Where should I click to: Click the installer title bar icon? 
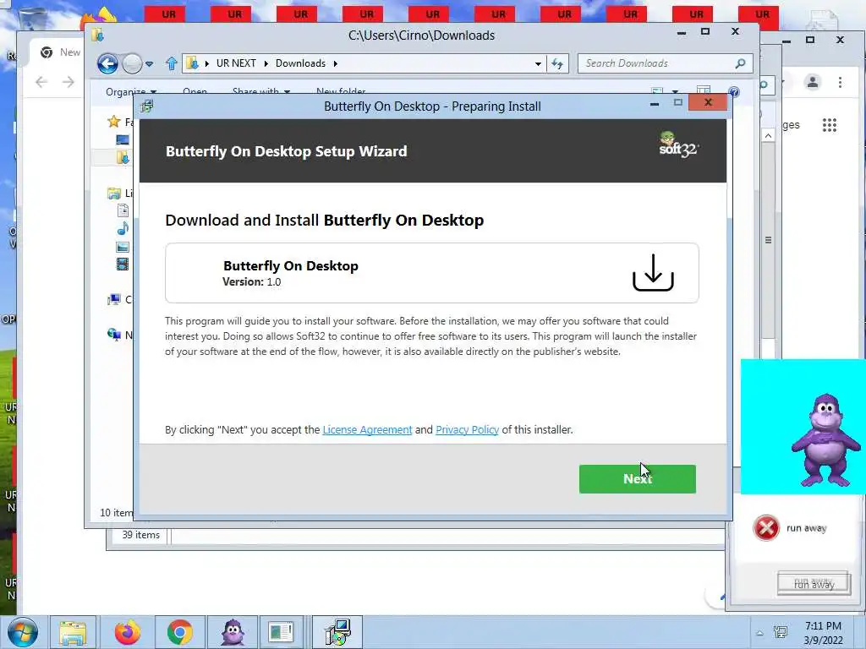tap(147, 106)
